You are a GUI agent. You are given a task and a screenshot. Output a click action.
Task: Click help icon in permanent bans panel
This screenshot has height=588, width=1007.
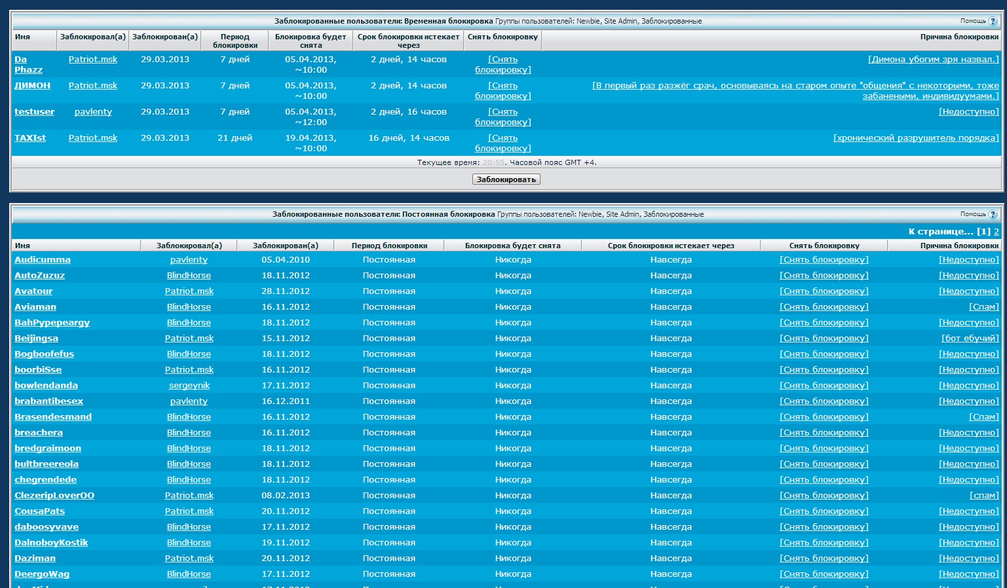point(993,214)
